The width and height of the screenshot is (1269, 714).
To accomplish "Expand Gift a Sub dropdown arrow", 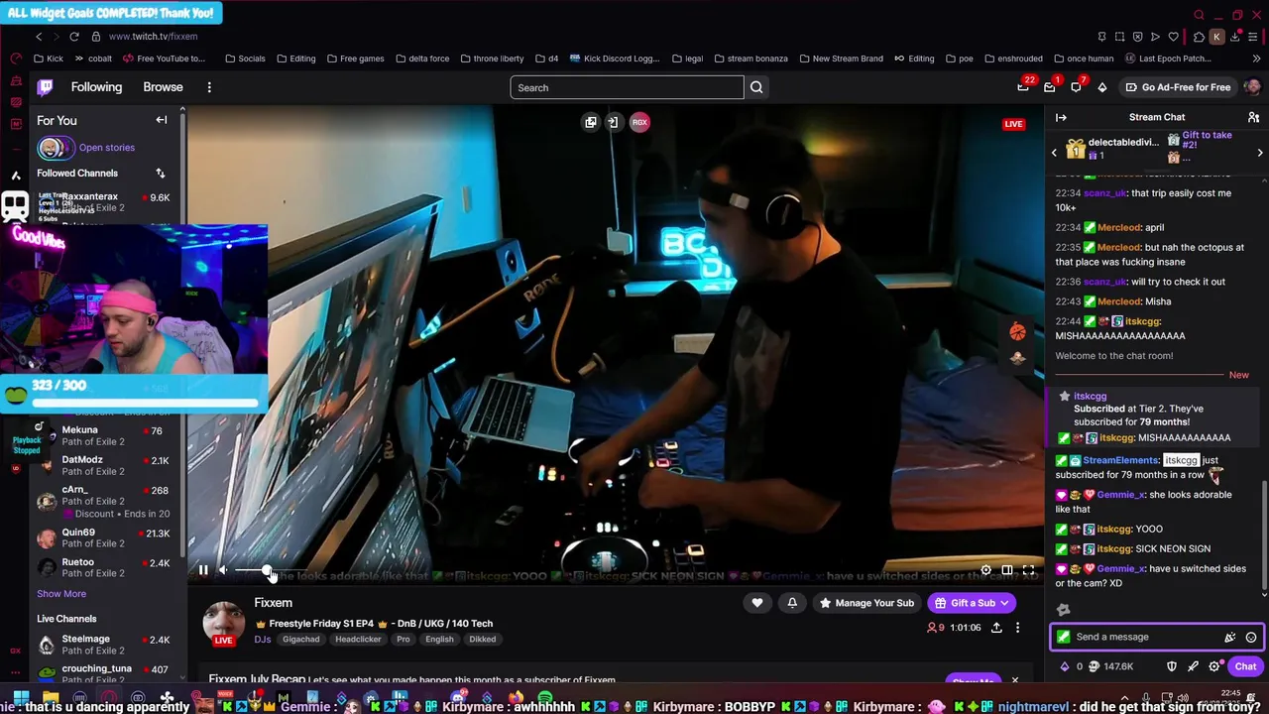I will click(1004, 603).
